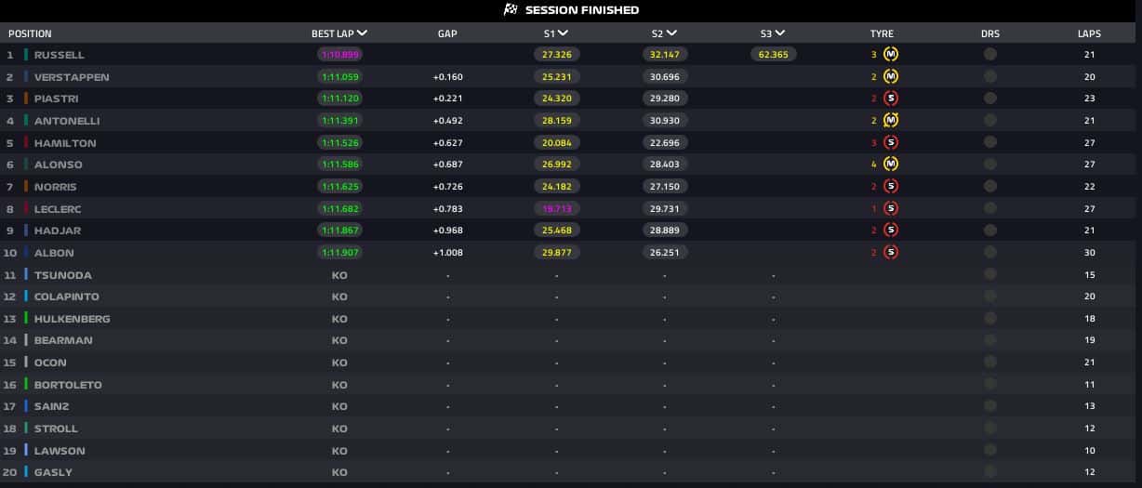Screen dimensions: 1142x488
Task: Click Albon's S2 time 26.251
Action: coord(664,252)
